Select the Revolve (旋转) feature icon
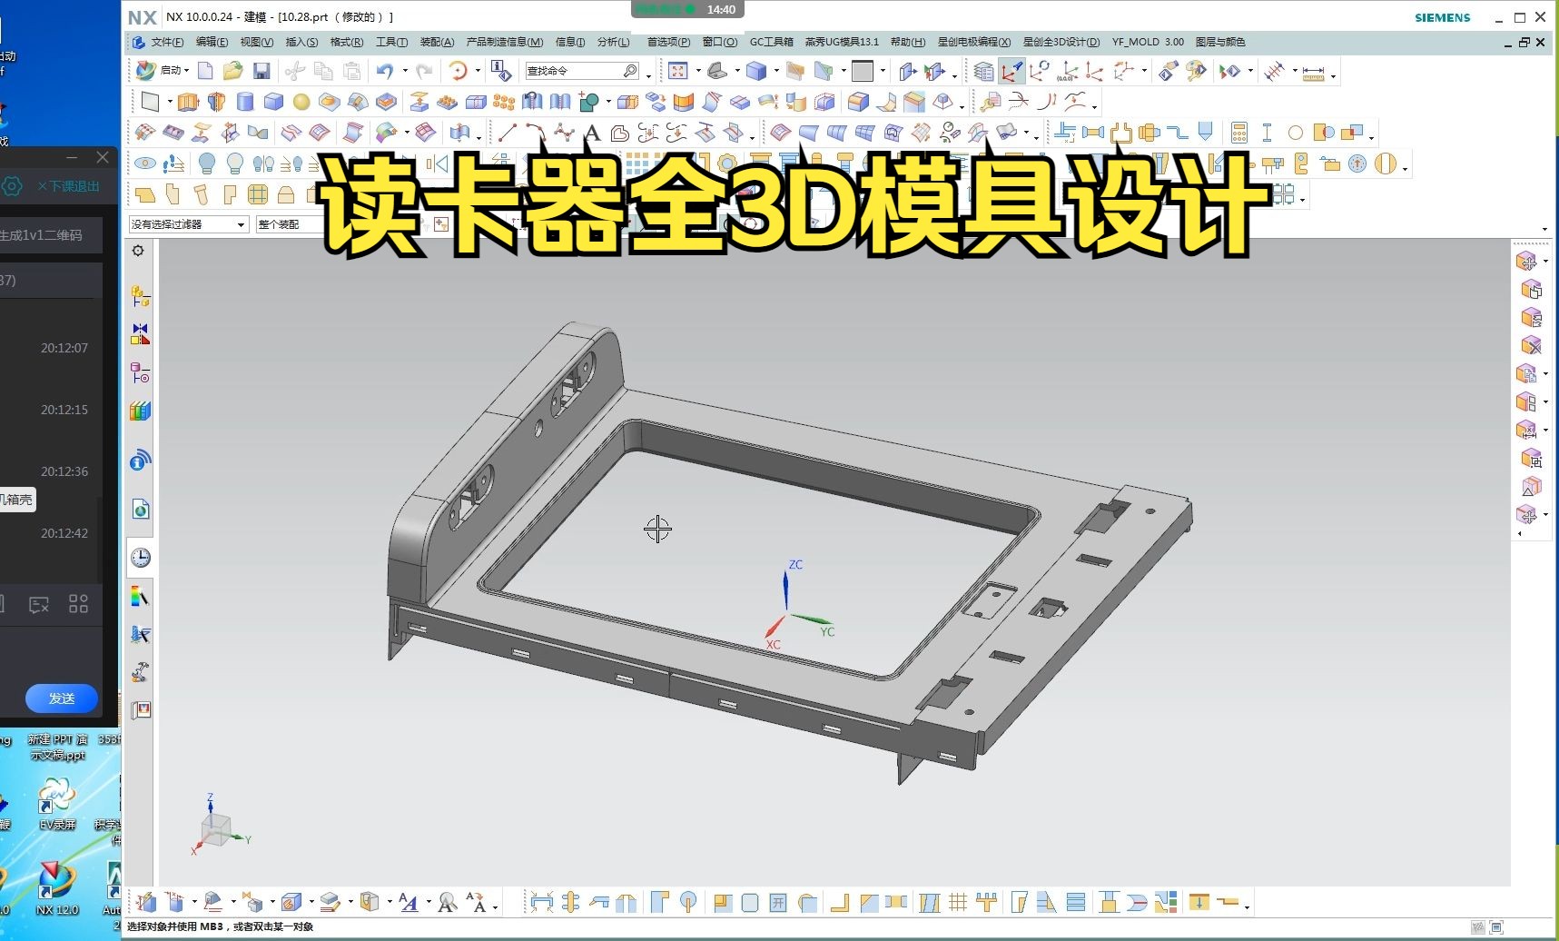The image size is (1559, 941). (216, 102)
